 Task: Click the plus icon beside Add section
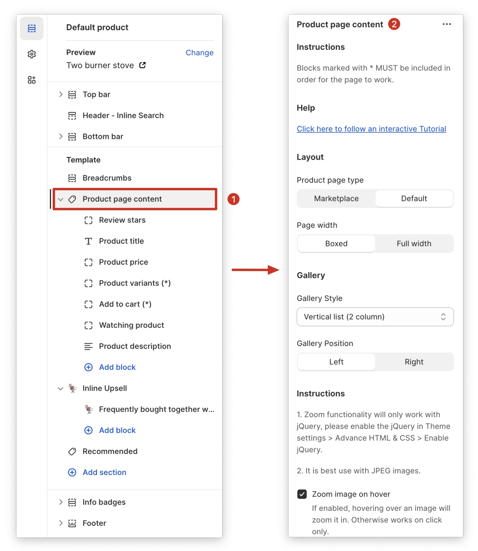(x=72, y=472)
